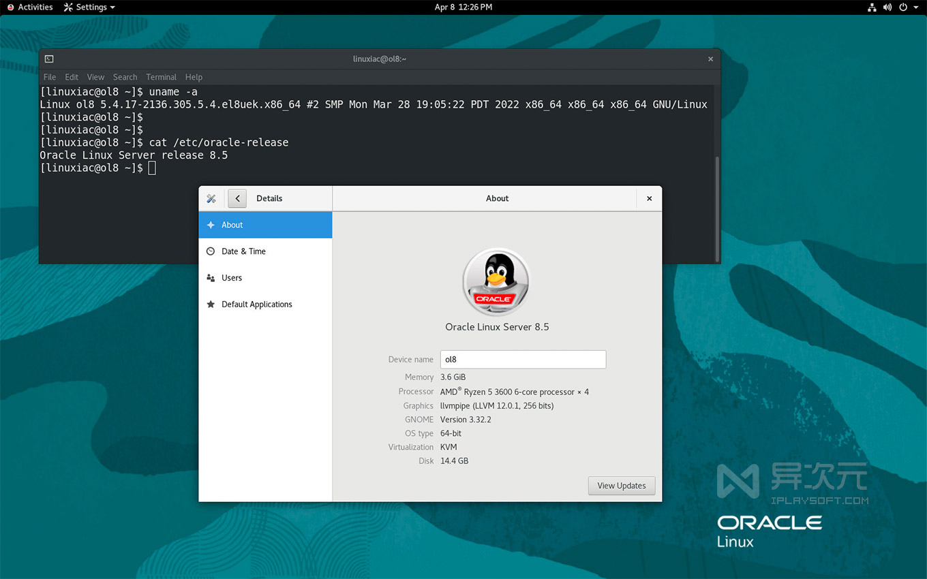
Task: Click the Disk value 14.4 GB
Action: point(454,461)
